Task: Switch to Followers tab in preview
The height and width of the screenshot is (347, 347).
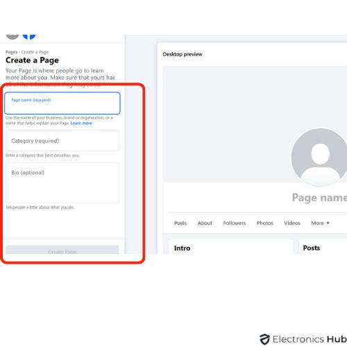Action: [235, 223]
